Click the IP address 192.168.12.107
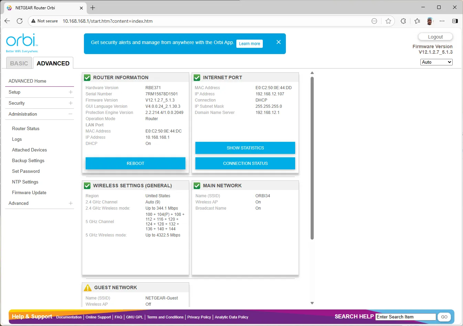The height and width of the screenshot is (326, 463). point(270,94)
